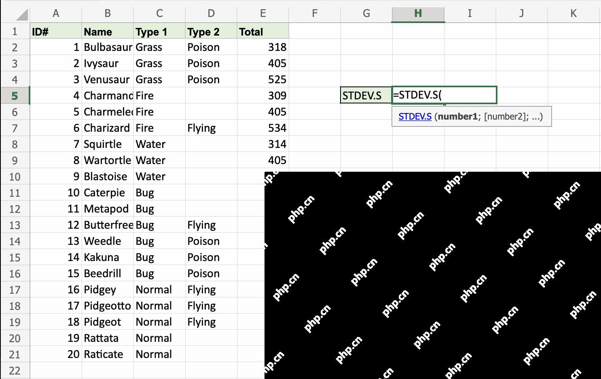Click the Name header cell
The height and width of the screenshot is (379, 601).
108,31
